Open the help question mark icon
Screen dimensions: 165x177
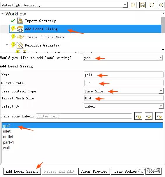(x=161, y=5)
